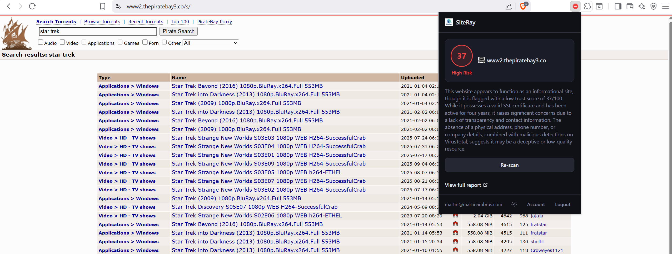Open Top 100 navigation link

point(180,22)
